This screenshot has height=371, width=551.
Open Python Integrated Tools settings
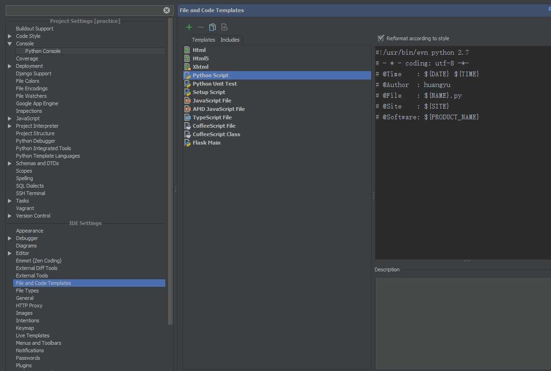(x=43, y=148)
